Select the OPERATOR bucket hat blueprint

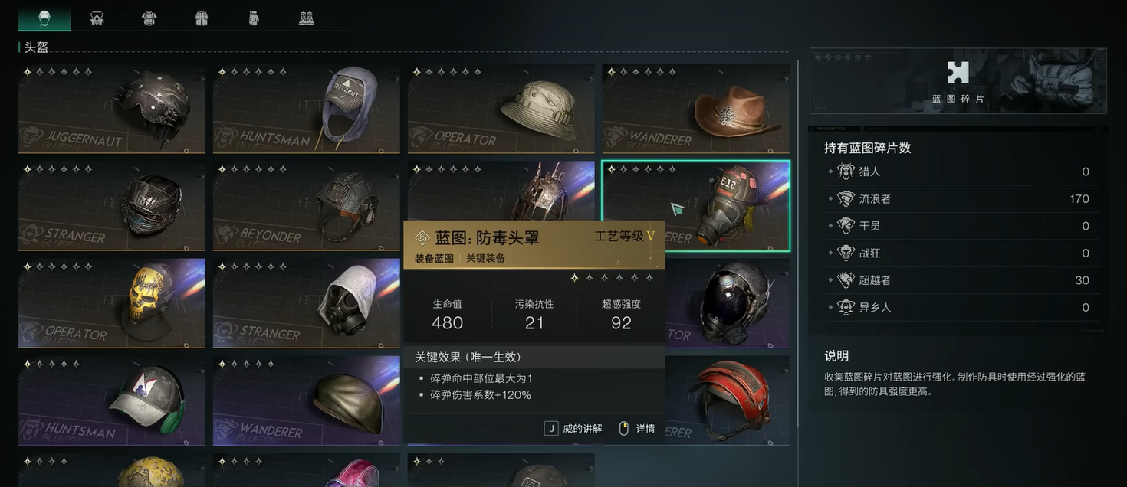point(501,109)
